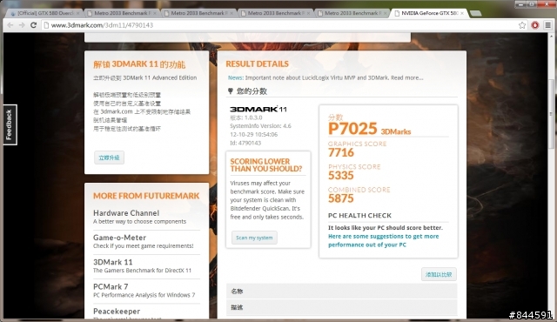The width and height of the screenshot is (557, 322).
Task: Open the red extension icon in toolbar
Action: point(535,25)
